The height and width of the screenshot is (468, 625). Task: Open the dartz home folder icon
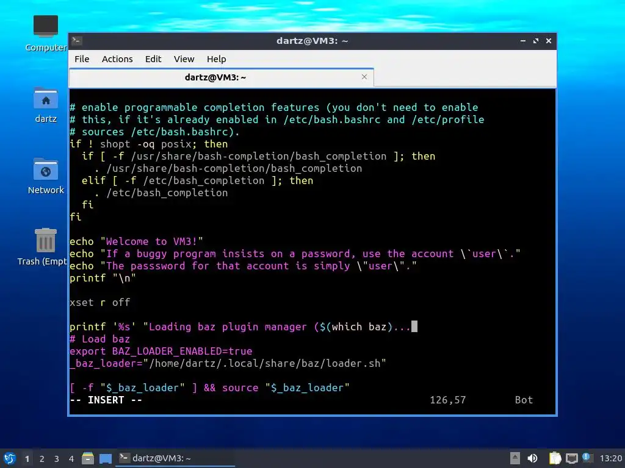(46, 105)
